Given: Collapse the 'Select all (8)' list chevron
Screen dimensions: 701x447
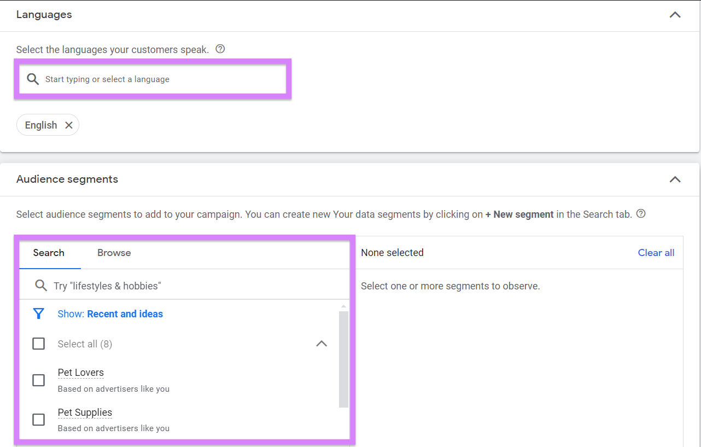Looking at the screenshot, I should coord(322,344).
